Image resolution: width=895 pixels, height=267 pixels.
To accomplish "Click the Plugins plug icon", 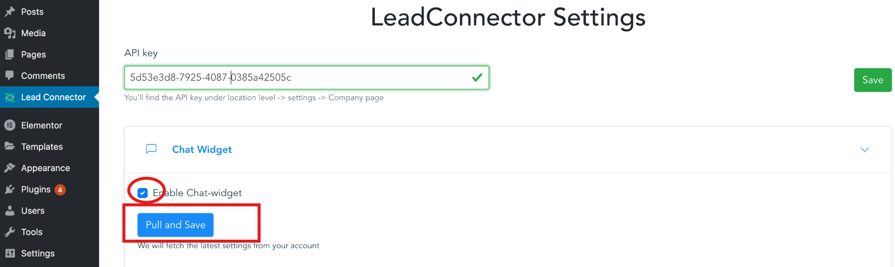I will click(10, 190).
